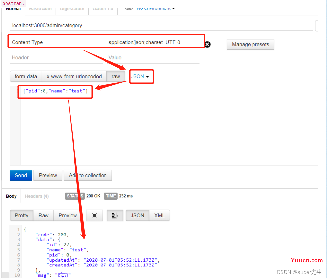Click the square copy-response icon

95,215
